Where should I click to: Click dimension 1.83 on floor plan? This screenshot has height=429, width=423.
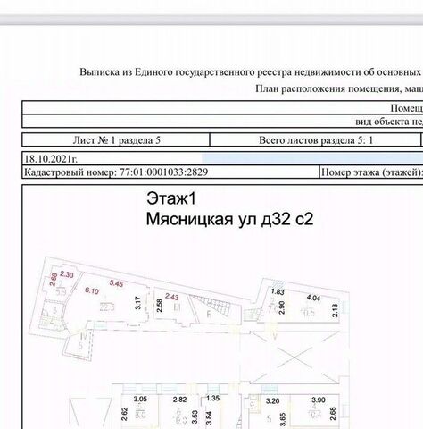(x=278, y=292)
